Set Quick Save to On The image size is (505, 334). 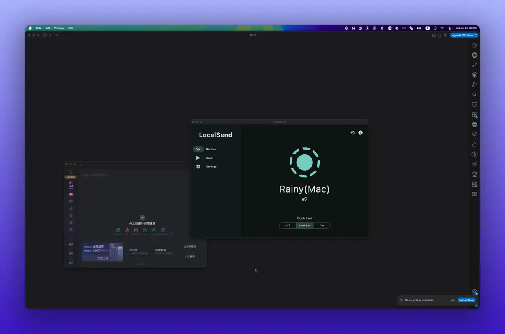322,226
